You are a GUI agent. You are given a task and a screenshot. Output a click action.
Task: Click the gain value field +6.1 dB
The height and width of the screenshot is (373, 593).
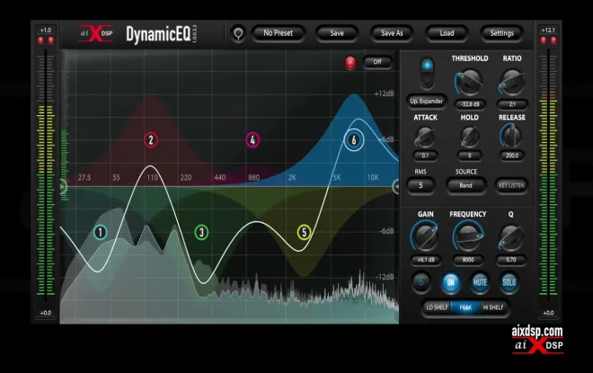tap(426, 260)
